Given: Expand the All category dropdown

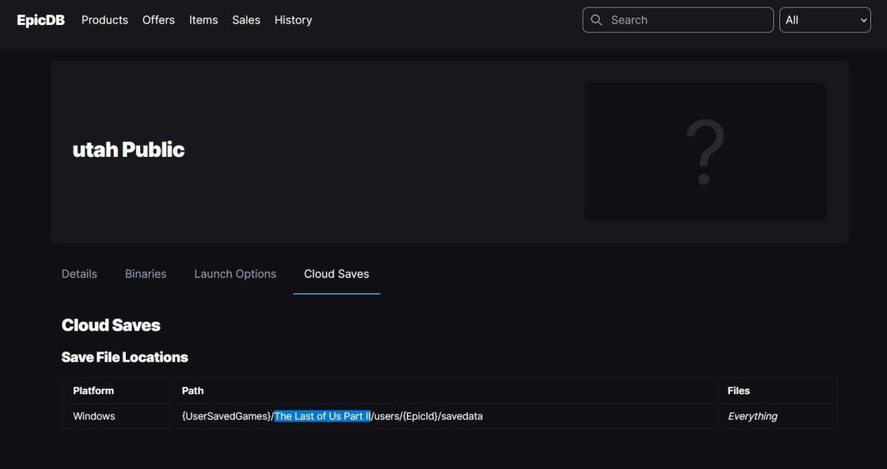Looking at the screenshot, I should click(825, 20).
